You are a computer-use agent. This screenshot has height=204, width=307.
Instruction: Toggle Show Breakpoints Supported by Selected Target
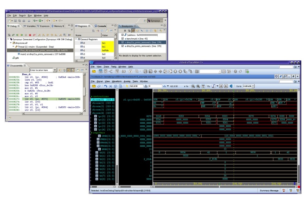tap(133, 31)
